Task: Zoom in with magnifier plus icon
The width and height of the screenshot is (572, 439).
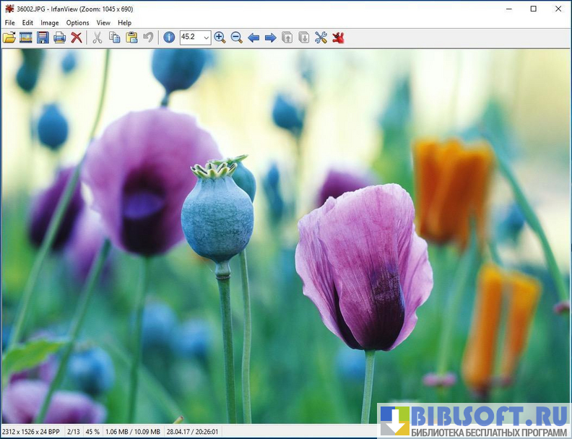Action: [x=220, y=38]
